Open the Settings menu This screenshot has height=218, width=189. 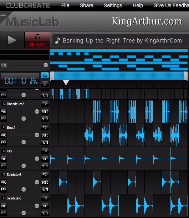click(x=113, y=5)
